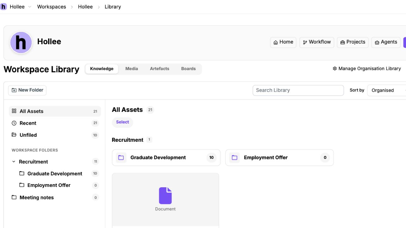Open the Agents button
The image size is (406, 228).
coord(386,42)
